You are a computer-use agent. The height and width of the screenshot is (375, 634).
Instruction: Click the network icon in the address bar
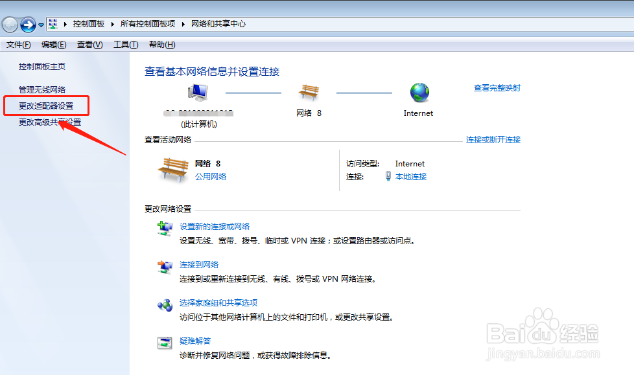(53, 23)
